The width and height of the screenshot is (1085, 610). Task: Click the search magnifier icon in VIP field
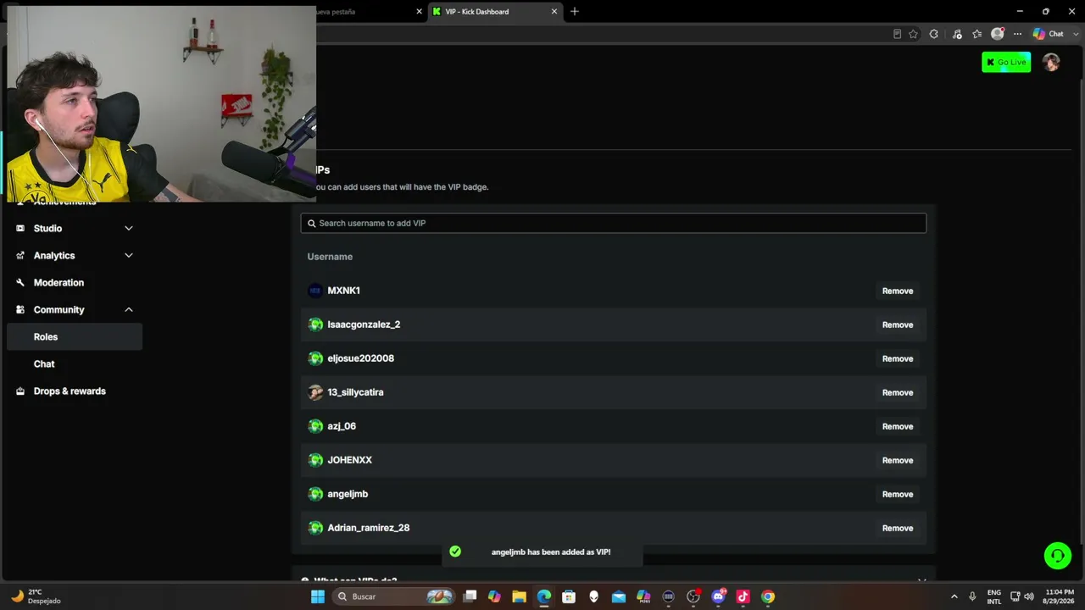pos(312,223)
